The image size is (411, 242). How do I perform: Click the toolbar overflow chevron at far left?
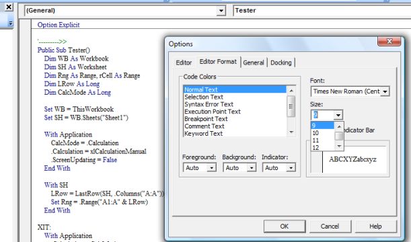[11, 24]
